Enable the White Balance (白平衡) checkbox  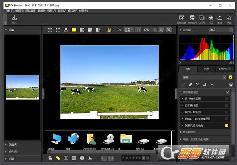point(227,105)
